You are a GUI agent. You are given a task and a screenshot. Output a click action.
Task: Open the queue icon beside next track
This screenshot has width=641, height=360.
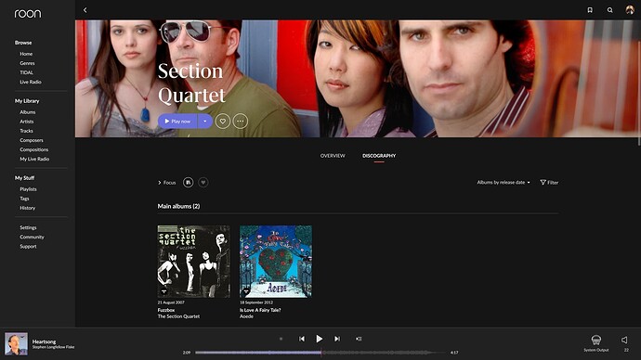point(359,339)
